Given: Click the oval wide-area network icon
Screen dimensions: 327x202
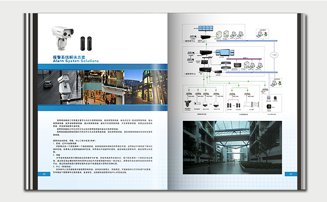Looking at the screenshot, I should click(x=274, y=55).
